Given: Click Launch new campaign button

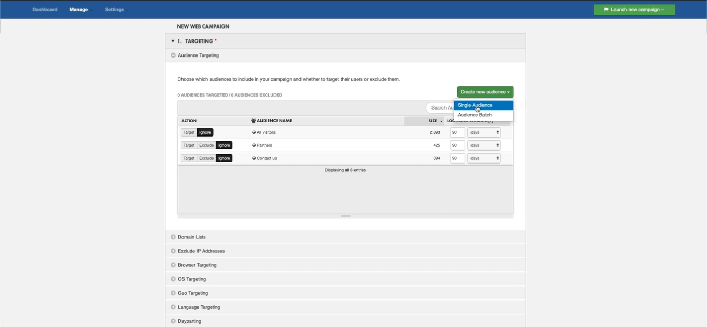Looking at the screenshot, I should (634, 9).
